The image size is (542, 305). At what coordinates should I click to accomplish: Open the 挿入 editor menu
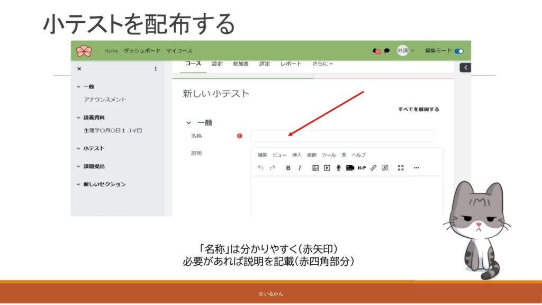297,155
